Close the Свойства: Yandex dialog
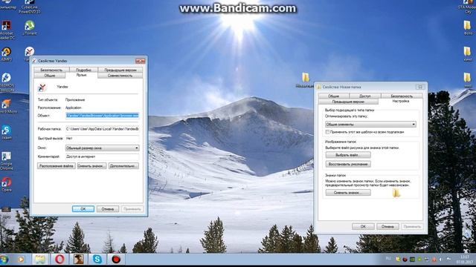The height and width of the screenshot is (267, 476). (x=141, y=61)
